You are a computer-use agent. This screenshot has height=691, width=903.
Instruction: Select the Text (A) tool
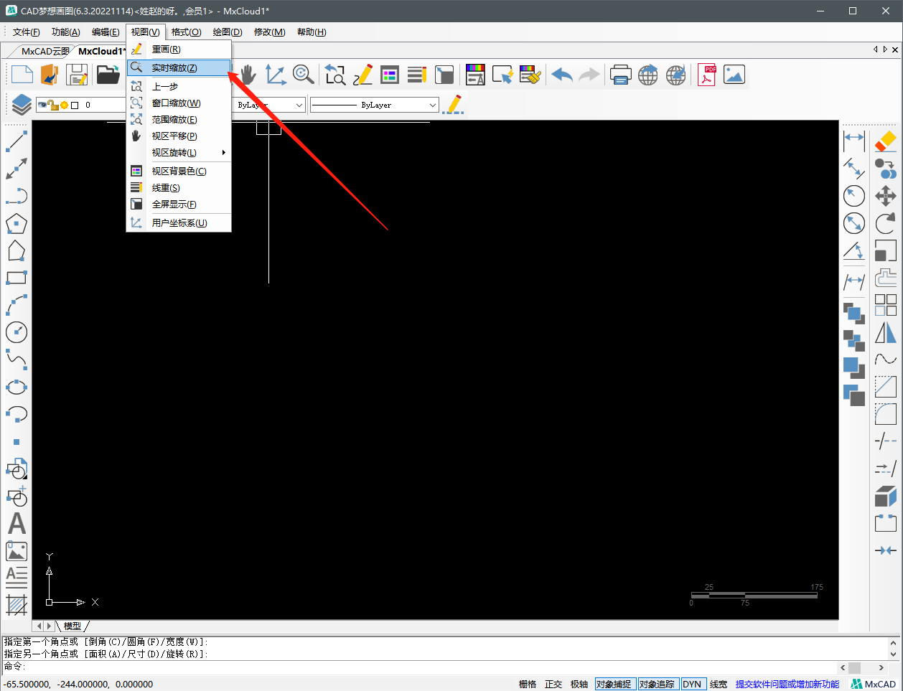click(17, 524)
